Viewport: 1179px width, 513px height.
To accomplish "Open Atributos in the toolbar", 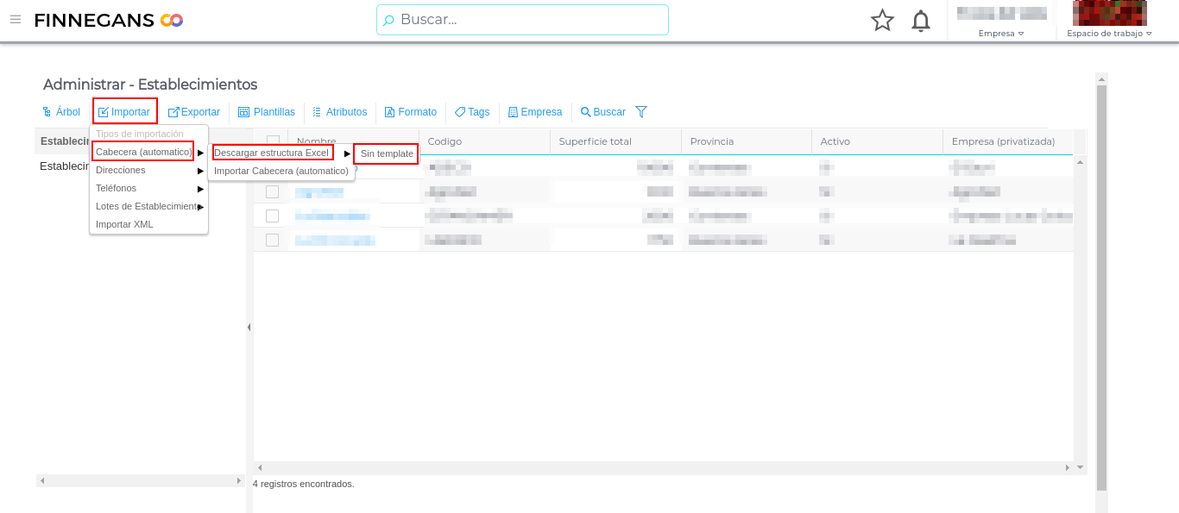I will (x=339, y=112).
